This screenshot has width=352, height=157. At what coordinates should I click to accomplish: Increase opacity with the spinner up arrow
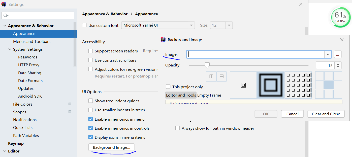(338, 64)
